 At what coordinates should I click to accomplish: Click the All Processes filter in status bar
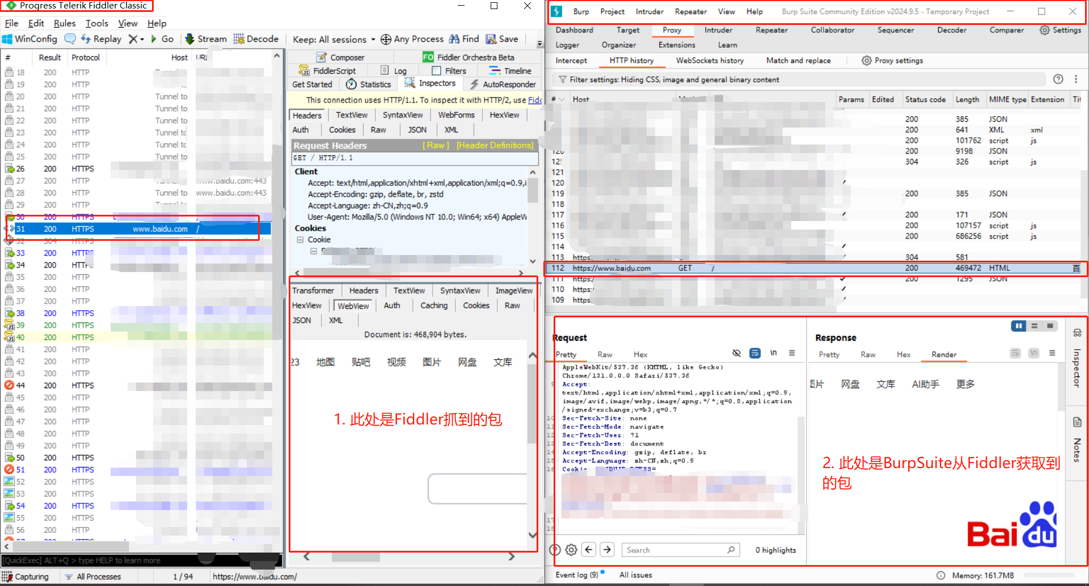click(92, 577)
